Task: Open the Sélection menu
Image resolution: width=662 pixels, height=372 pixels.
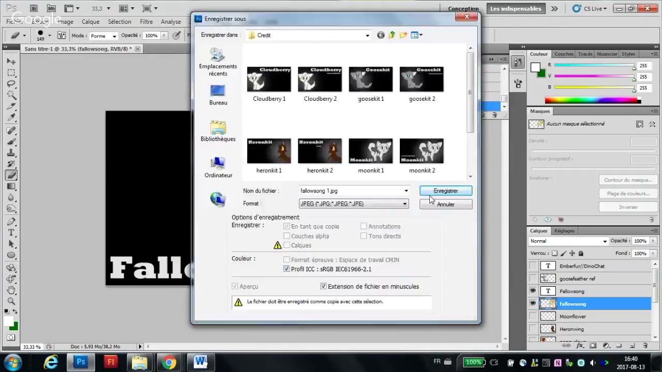Action: coord(119,22)
